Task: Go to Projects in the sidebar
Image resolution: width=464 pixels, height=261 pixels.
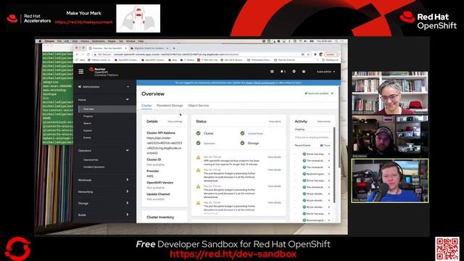Action: point(88,116)
